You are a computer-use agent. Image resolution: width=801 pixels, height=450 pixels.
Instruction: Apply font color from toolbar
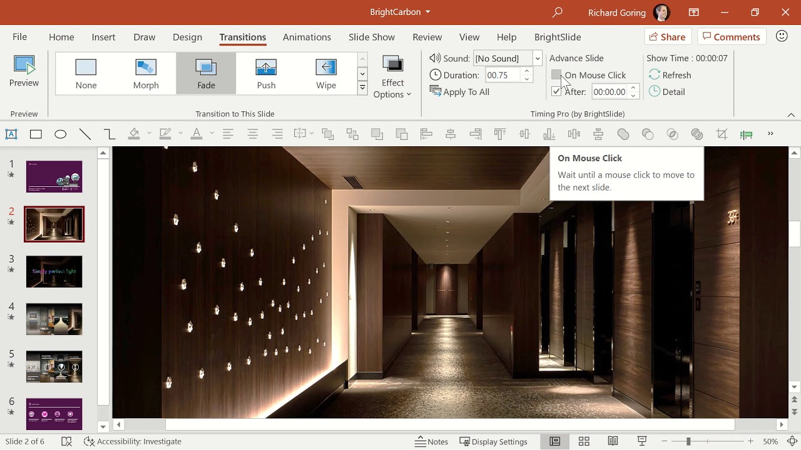pyautogui.click(x=196, y=134)
